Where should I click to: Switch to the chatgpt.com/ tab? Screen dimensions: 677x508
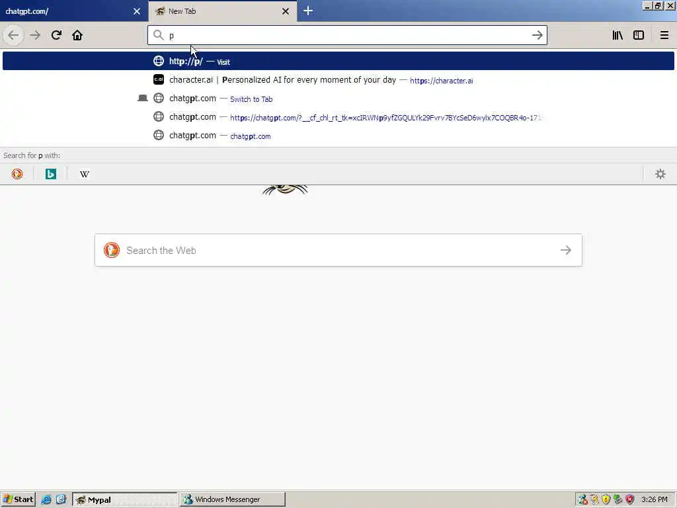[x=74, y=11]
